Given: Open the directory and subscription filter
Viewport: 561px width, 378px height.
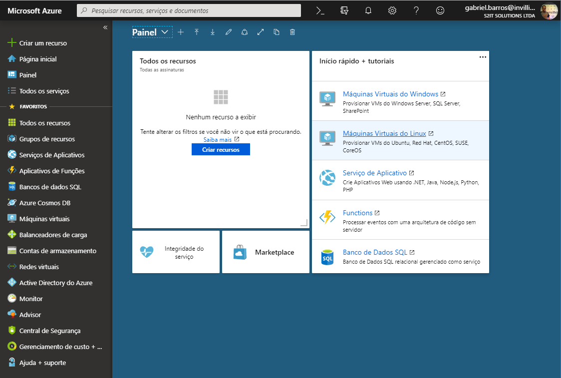Looking at the screenshot, I should (344, 11).
